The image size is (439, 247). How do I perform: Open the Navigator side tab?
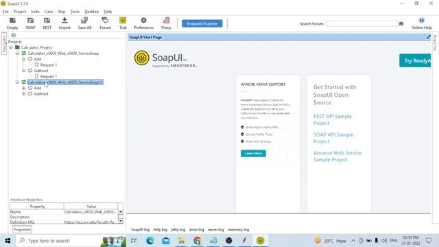(x=4, y=44)
